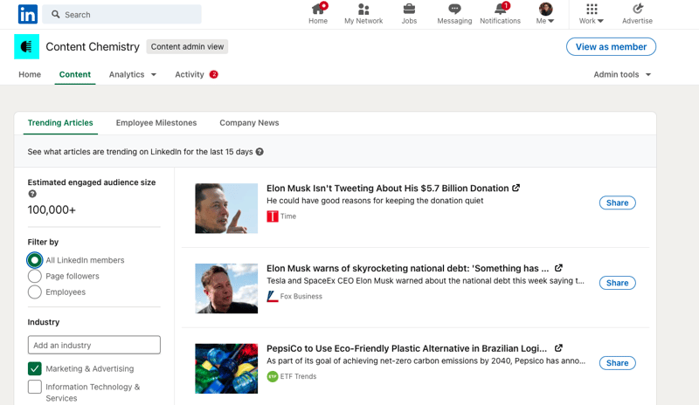This screenshot has height=405, width=699.
Task: Click the Add an industry field
Action: (x=94, y=345)
